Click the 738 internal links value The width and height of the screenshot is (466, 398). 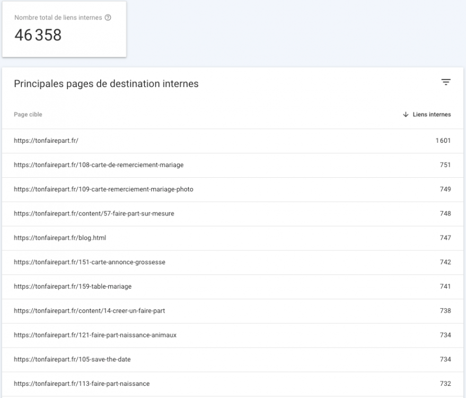pyautogui.click(x=445, y=311)
